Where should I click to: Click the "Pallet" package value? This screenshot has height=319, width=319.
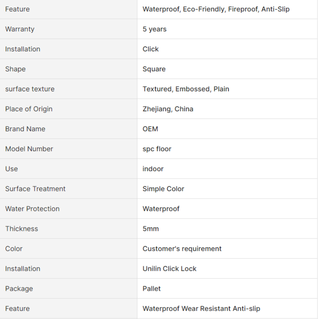pyautogui.click(x=152, y=288)
